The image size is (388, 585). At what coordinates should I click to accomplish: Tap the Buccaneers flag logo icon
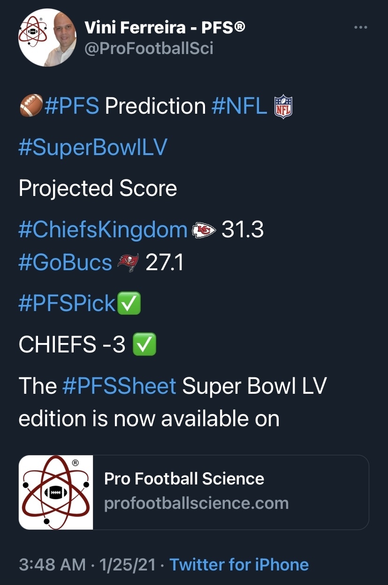pyautogui.click(x=129, y=263)
